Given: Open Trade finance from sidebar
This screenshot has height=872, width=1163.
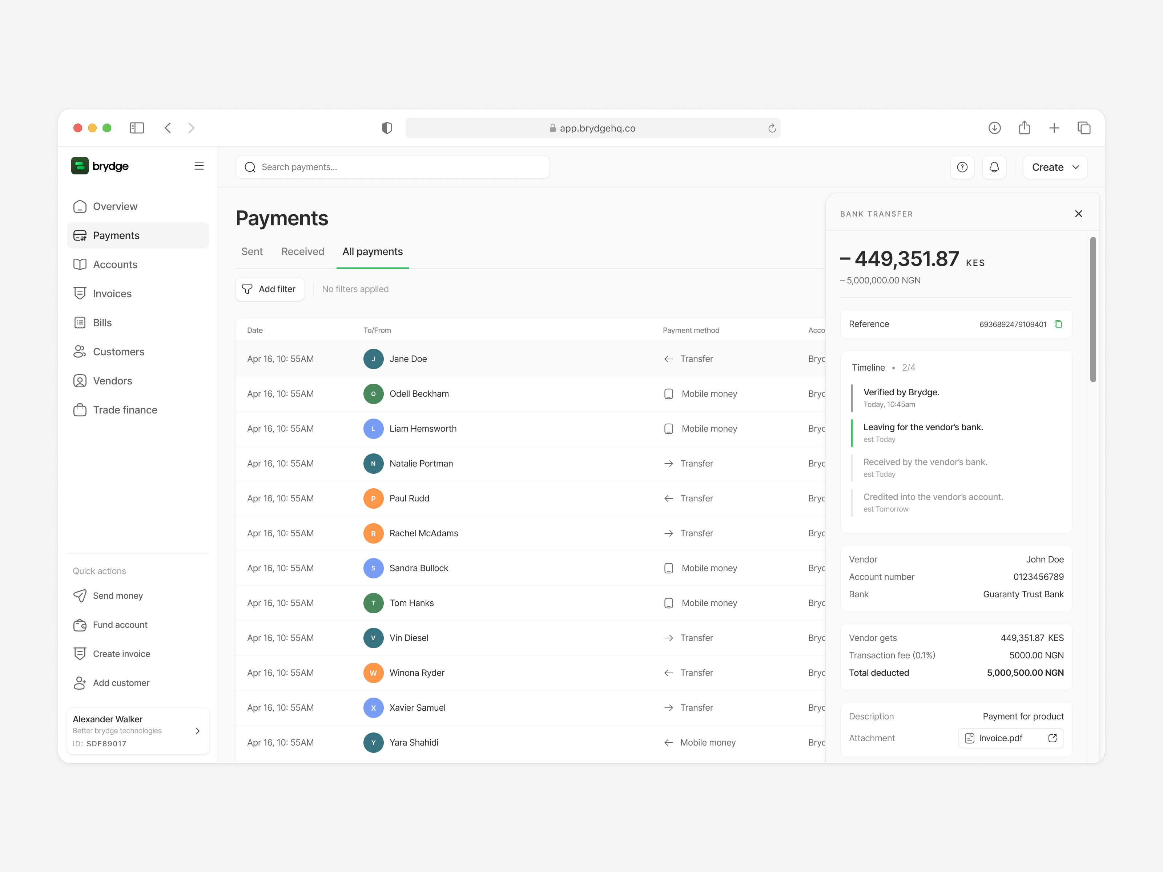Looking at the screenshot, I should coord(125,410).
